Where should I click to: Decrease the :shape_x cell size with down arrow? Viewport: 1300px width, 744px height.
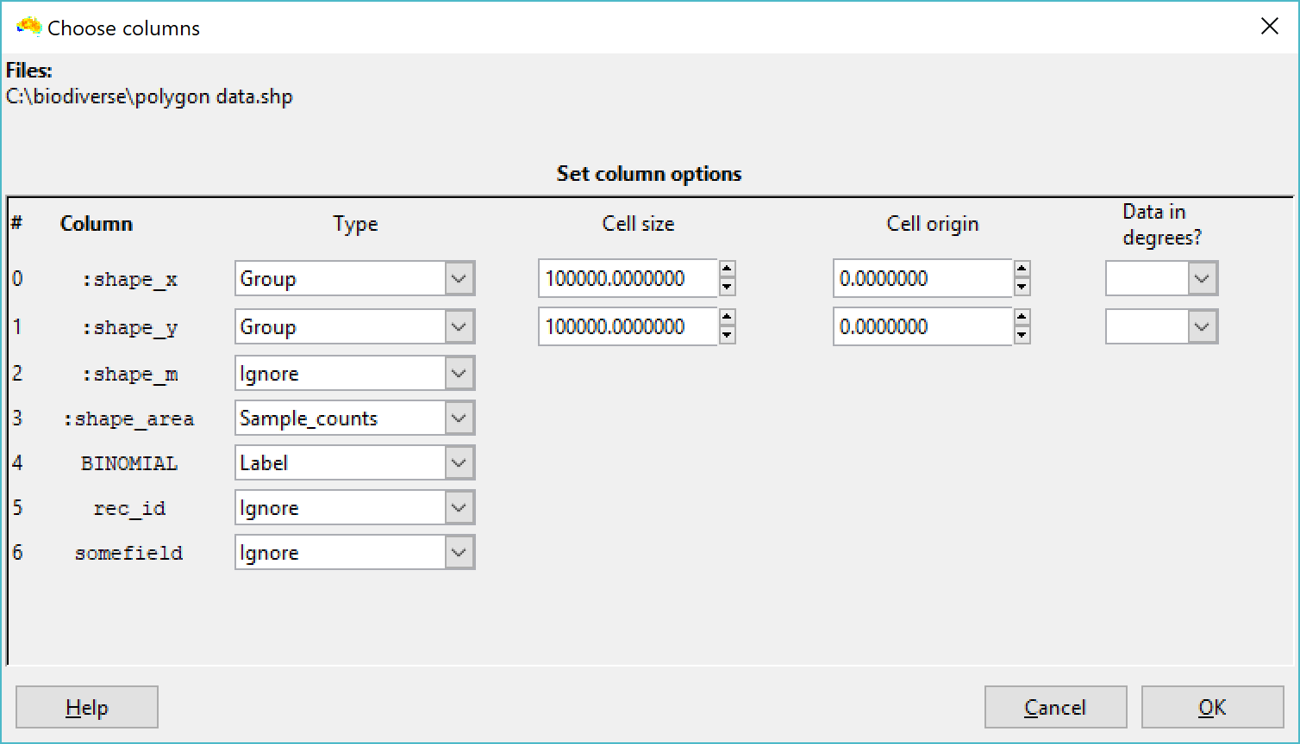coord(727,288)
